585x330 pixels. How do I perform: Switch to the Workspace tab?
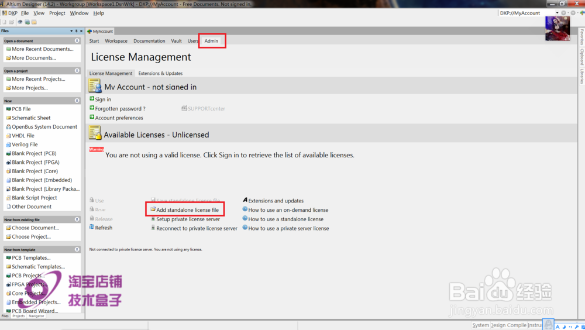(x=116, y=41)
